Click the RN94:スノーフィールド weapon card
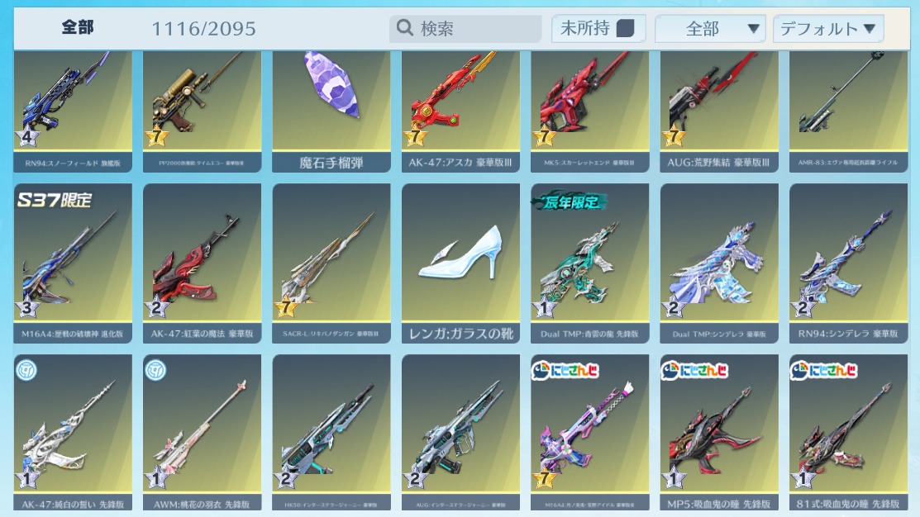The width and height of the screenshot is (920, 517). (x=73, y=111)
